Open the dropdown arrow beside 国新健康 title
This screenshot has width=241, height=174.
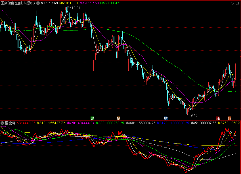(x=38, y=3)
